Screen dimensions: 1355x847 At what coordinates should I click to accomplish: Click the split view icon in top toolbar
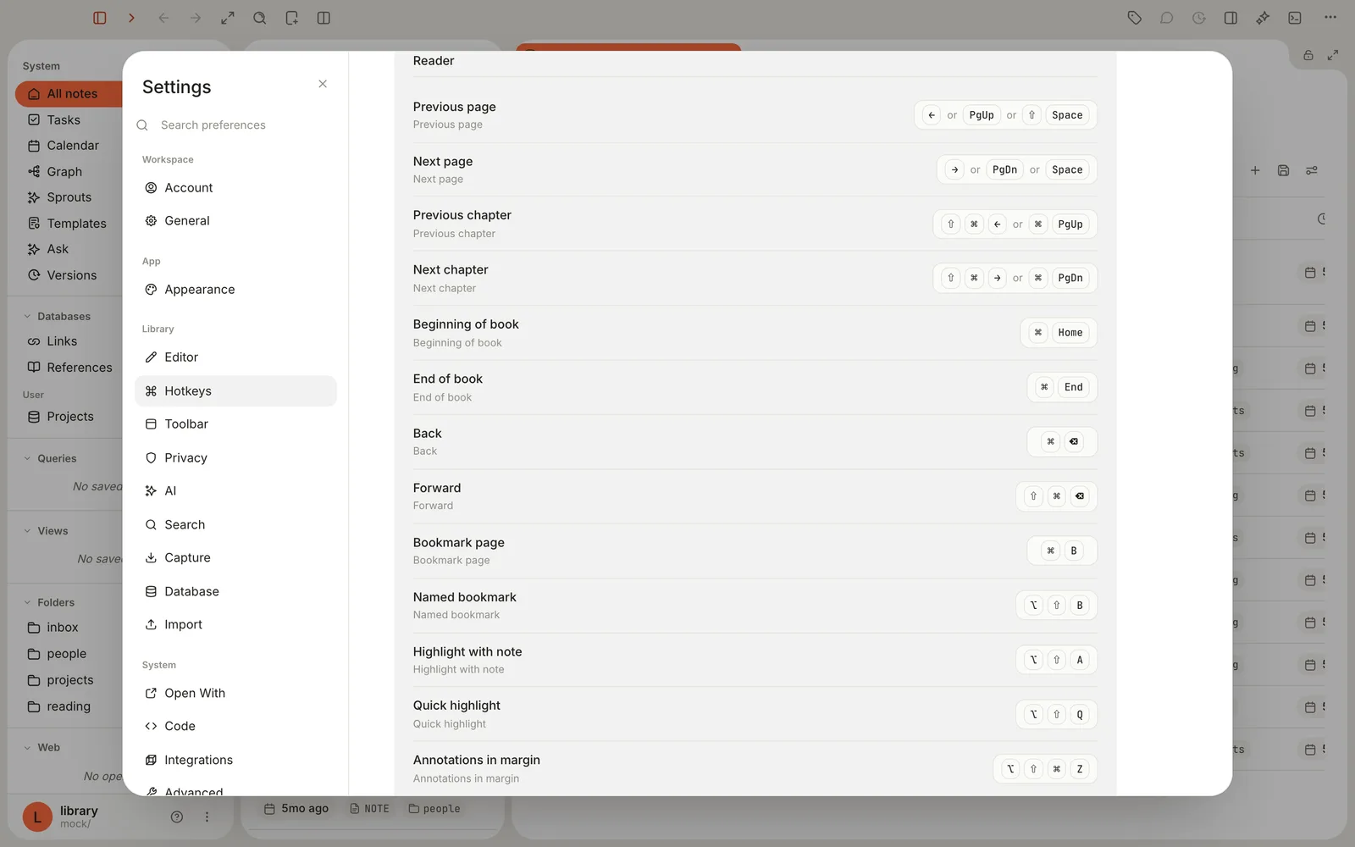click(324, 18)
